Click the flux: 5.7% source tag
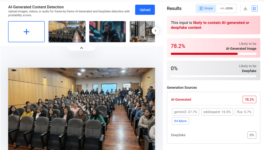 (244, 112)
